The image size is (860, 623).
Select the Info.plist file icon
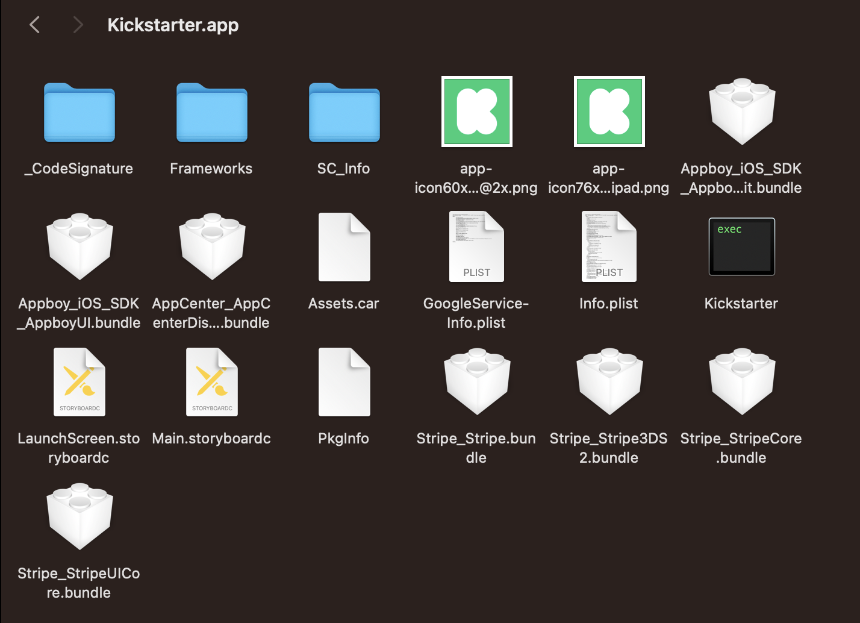point(609,246)
